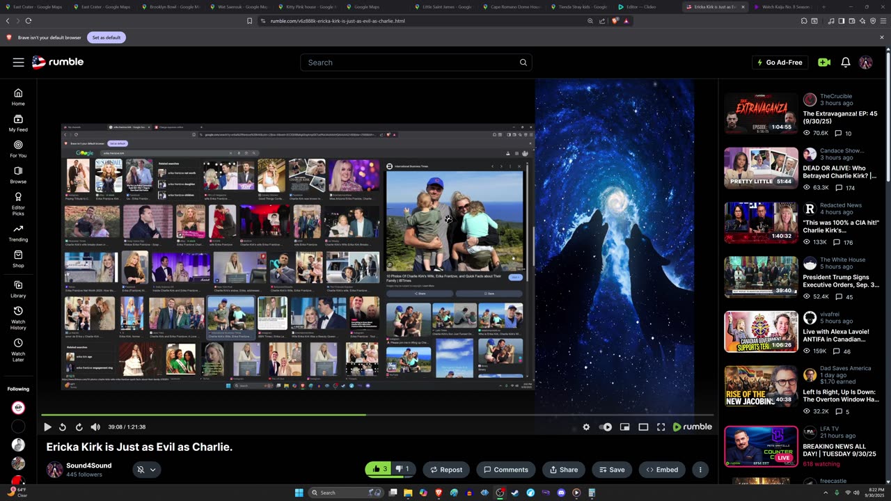Open Editor Picks in sidebar
Image resolution: width=891 pixels, height=501 pixels.
point(18,202)
